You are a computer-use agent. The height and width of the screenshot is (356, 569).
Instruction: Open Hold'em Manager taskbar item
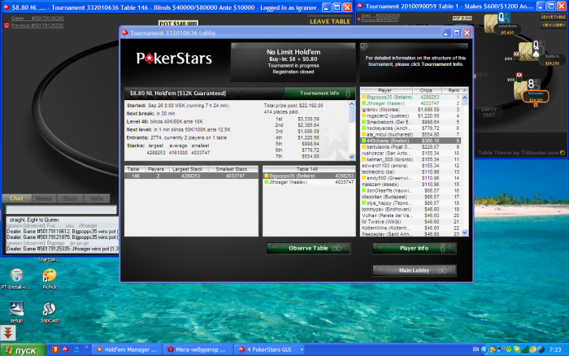(127, 349)
